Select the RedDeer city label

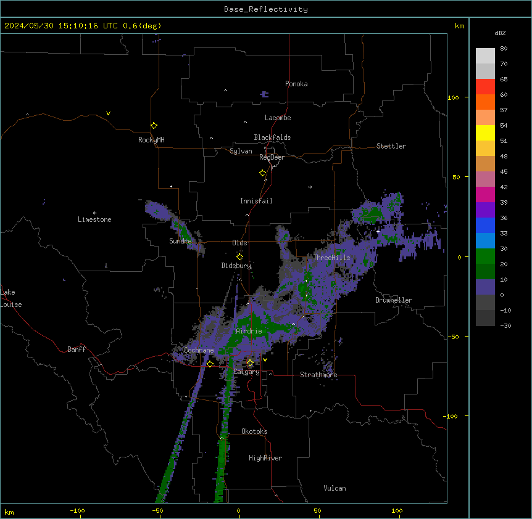click(272, 157)
